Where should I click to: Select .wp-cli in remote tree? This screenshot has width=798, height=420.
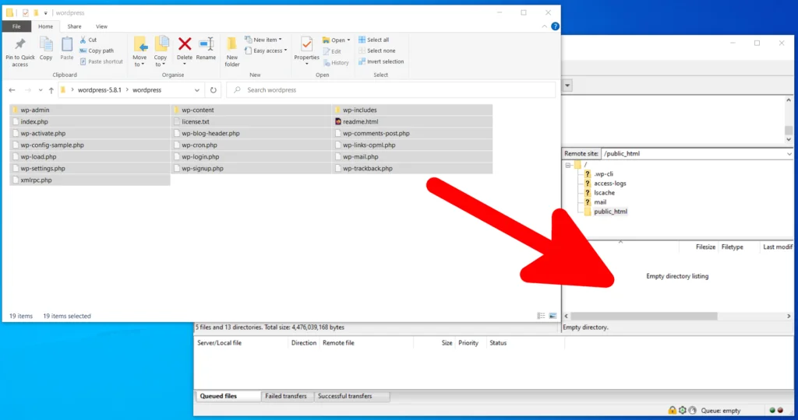pos(604,173)
